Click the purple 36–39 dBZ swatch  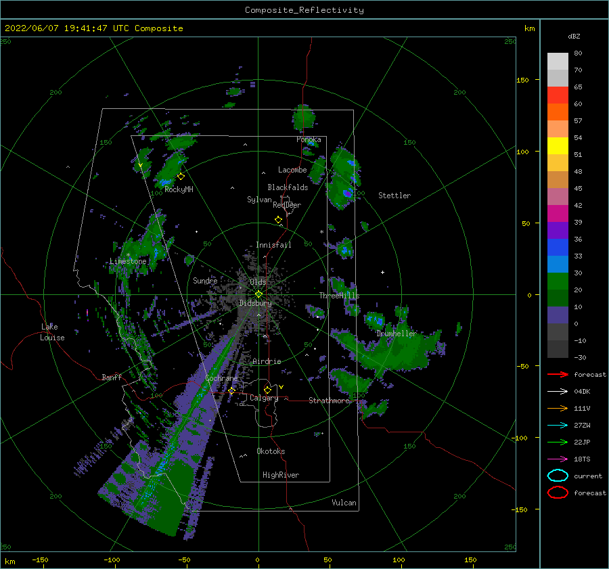click(558, 230)
